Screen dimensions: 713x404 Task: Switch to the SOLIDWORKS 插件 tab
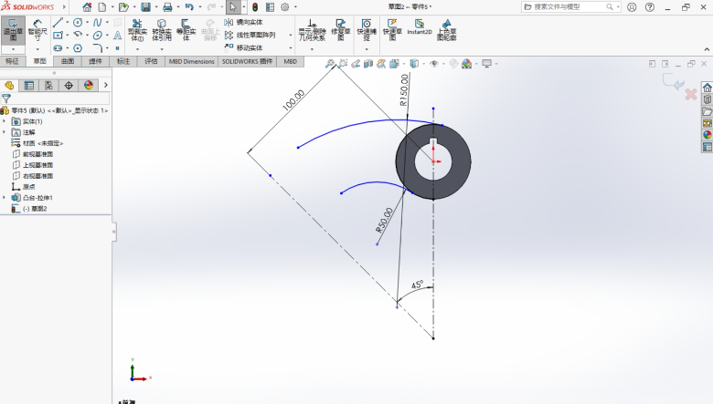[x=247, y=61]
